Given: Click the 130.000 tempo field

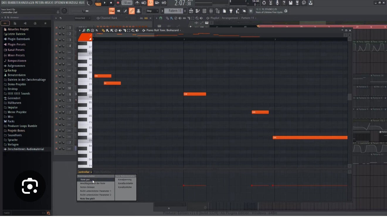Looking at the screenshot, I should tap(126, 3).
